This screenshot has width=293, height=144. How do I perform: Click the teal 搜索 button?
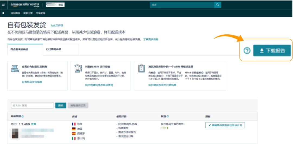(x=61, y=106)
